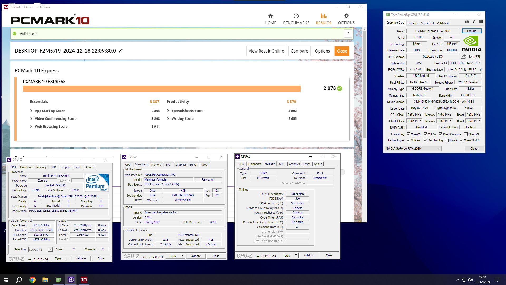This screenshot has width=506, height=285.
Task: Open CPU-Z taskbar icon
Action: 71,280
